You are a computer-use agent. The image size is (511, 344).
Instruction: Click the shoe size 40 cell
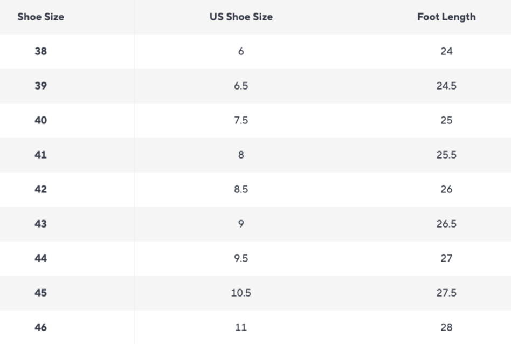click(x=40, y=120)
